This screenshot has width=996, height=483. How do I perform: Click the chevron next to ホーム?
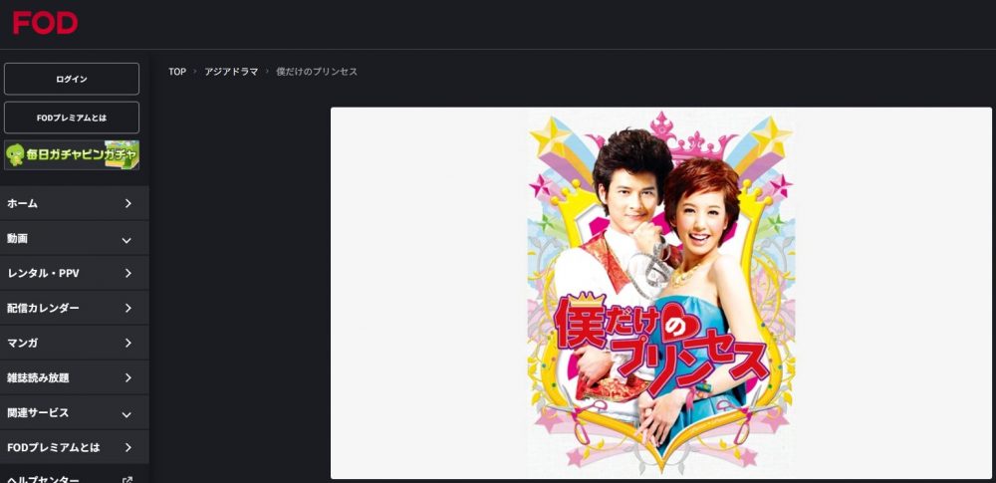pyautogui.click(x=127, y=203)
